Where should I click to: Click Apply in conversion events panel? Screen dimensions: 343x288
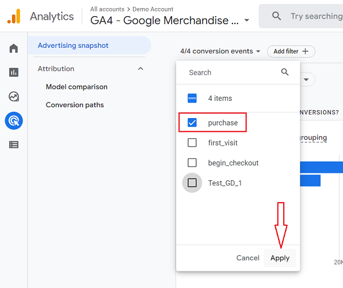pos(280,258)
